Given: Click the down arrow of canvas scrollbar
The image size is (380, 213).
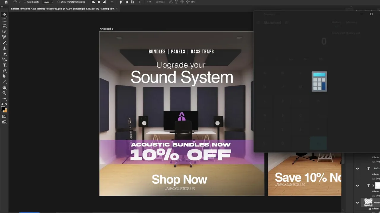Looking at the screenshot, I should click(x=343, y=210).
